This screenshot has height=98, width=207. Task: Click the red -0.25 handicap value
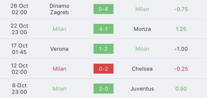point(181,69)
